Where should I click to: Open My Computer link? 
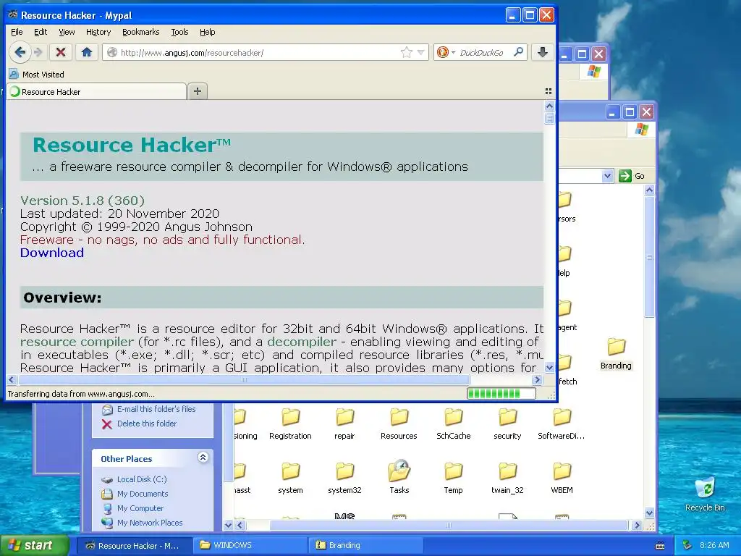pyautogui.click(x=140, y=508)
